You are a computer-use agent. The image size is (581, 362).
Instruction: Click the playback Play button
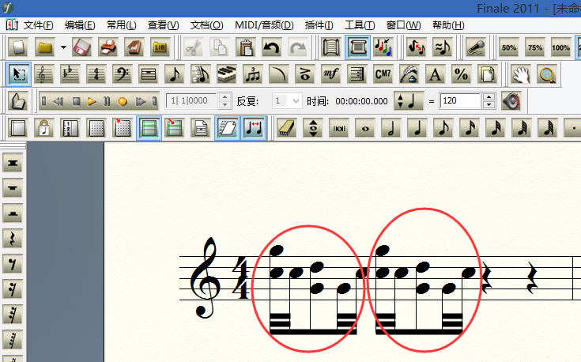tap(92, 101)
